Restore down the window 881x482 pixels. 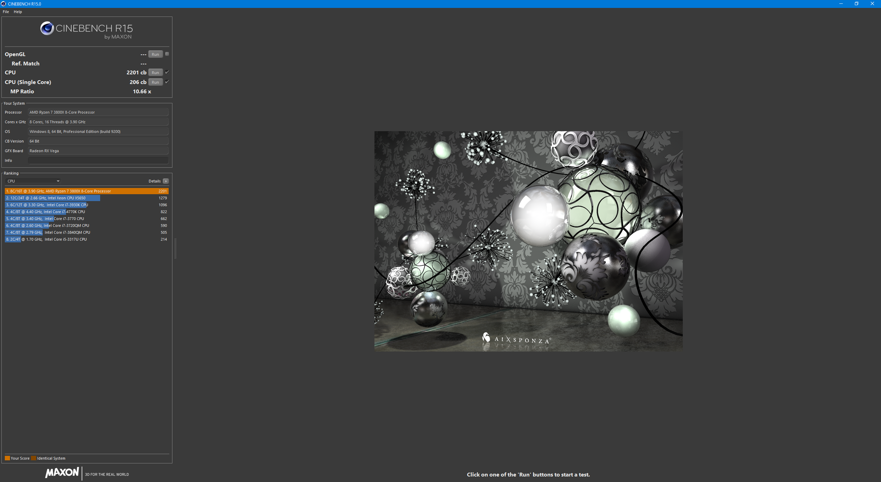click(856, 4)
